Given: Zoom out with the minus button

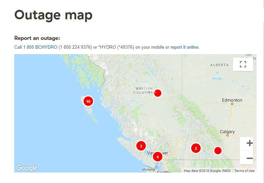Looking at the screenshot, I should point(249,158).
